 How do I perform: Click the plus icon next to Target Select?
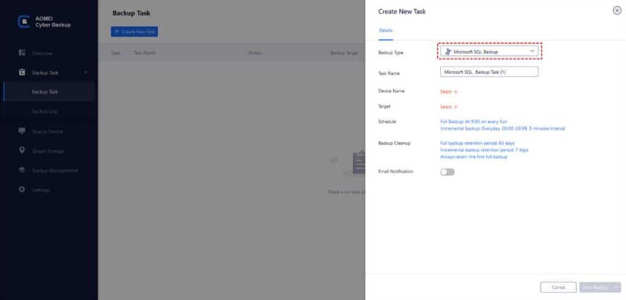pos(455,107)
